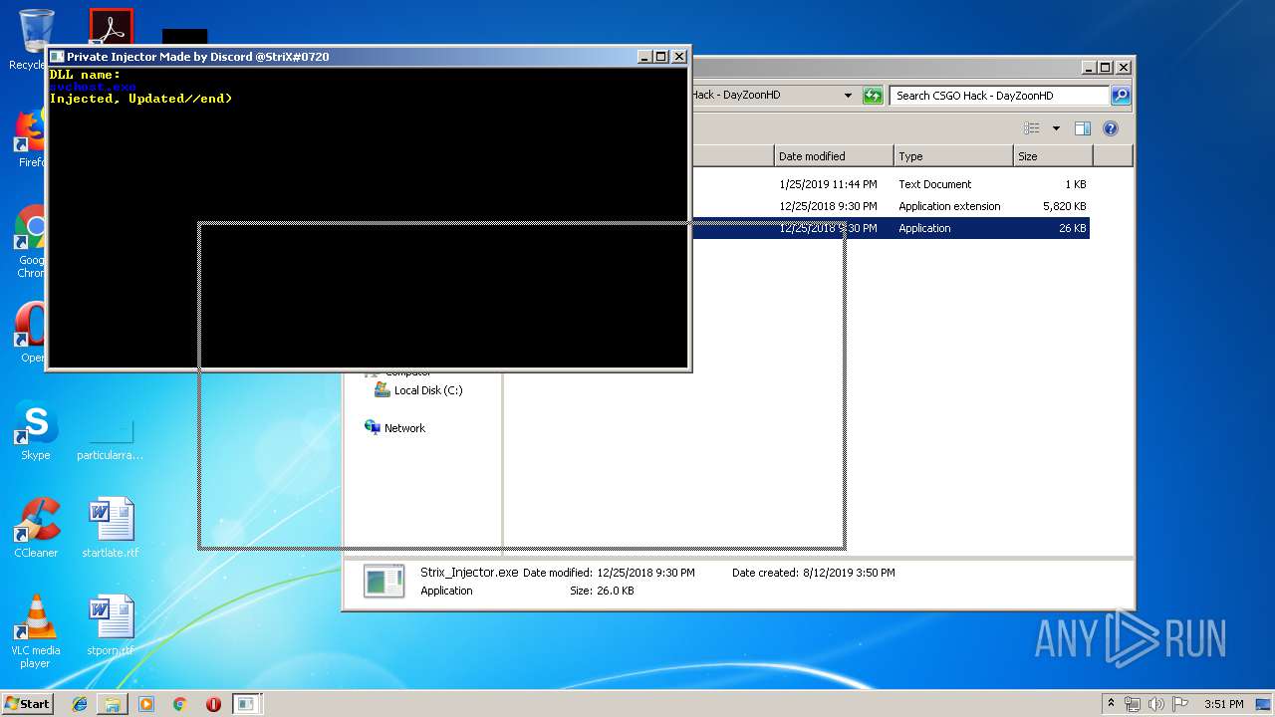Open the CCleaner desktop shortcut
Image resolution: width=1275 pixels, height=717 pixels.
click(36, 528)
